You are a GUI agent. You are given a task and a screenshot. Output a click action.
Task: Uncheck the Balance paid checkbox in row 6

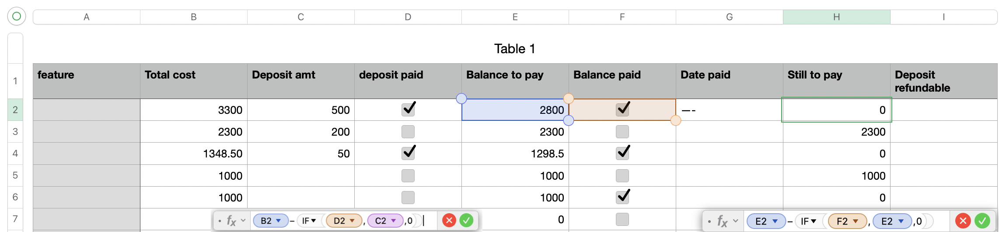coord(622,197)
